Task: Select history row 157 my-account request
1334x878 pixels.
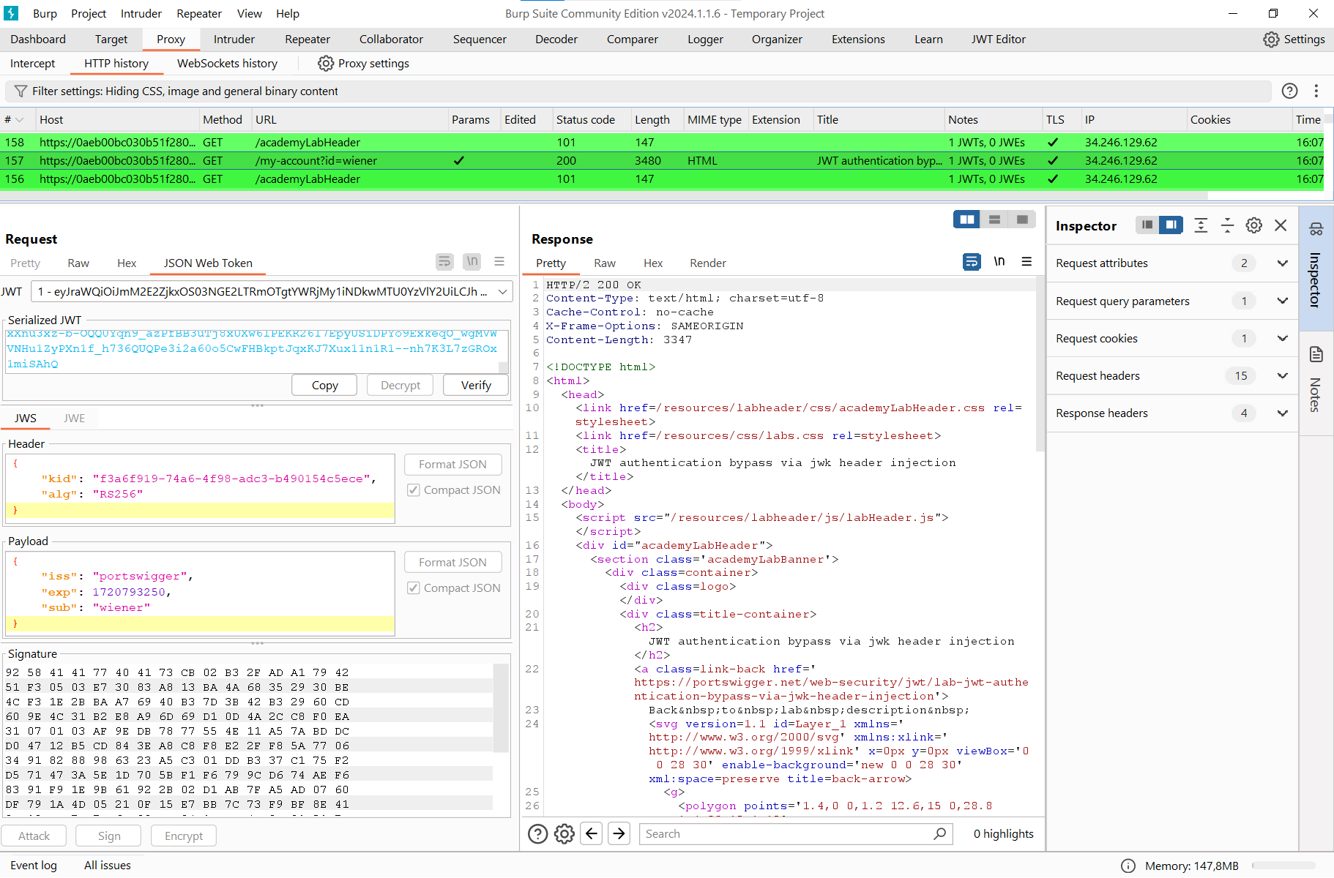Action: (x=662, y=161)
